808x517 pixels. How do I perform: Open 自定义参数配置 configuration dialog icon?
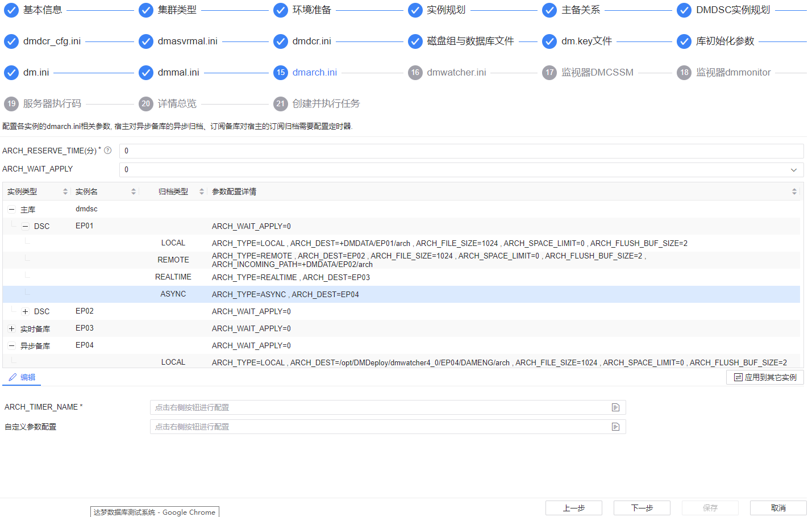[615, 427]
